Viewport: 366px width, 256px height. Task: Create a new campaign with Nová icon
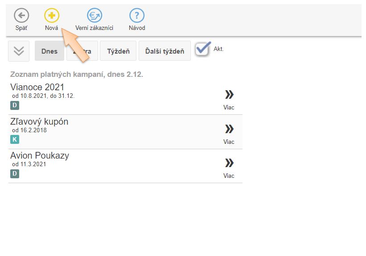click(51, 16)
